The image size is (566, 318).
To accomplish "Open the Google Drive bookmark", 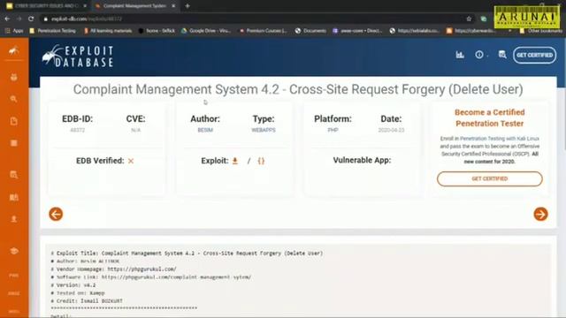I will point(206,31).
